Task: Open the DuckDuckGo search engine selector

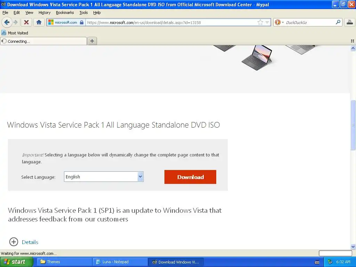Action: [x=279, y=22]
